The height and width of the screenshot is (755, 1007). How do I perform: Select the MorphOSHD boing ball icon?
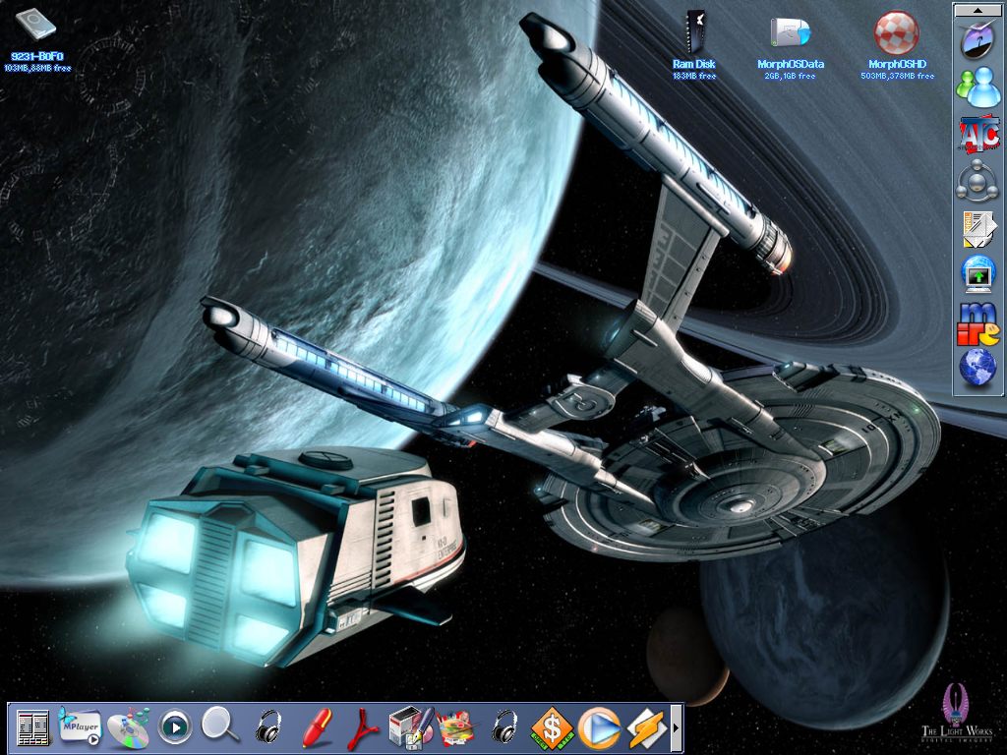(x=897, y=32)
